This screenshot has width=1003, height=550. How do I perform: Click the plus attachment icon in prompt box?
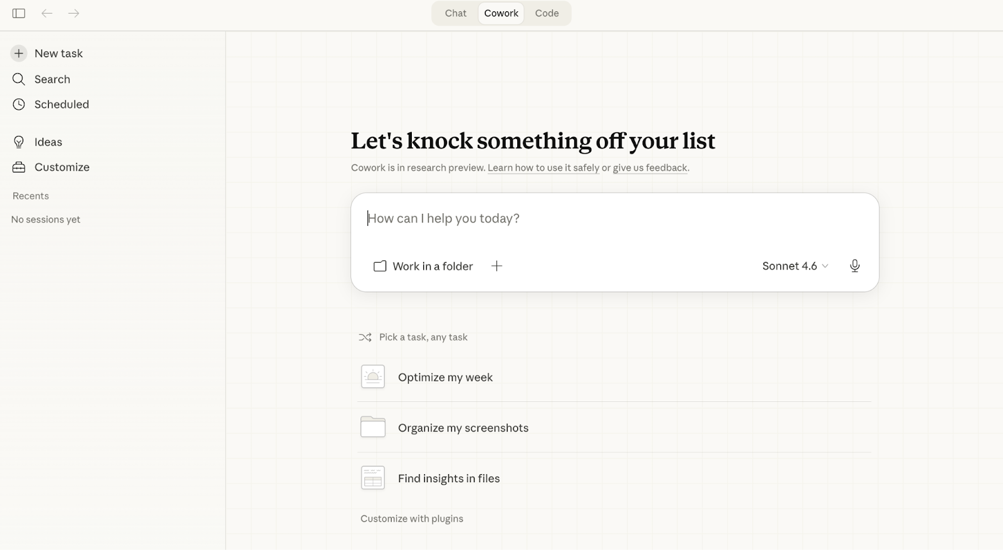(x=496, y=266)
